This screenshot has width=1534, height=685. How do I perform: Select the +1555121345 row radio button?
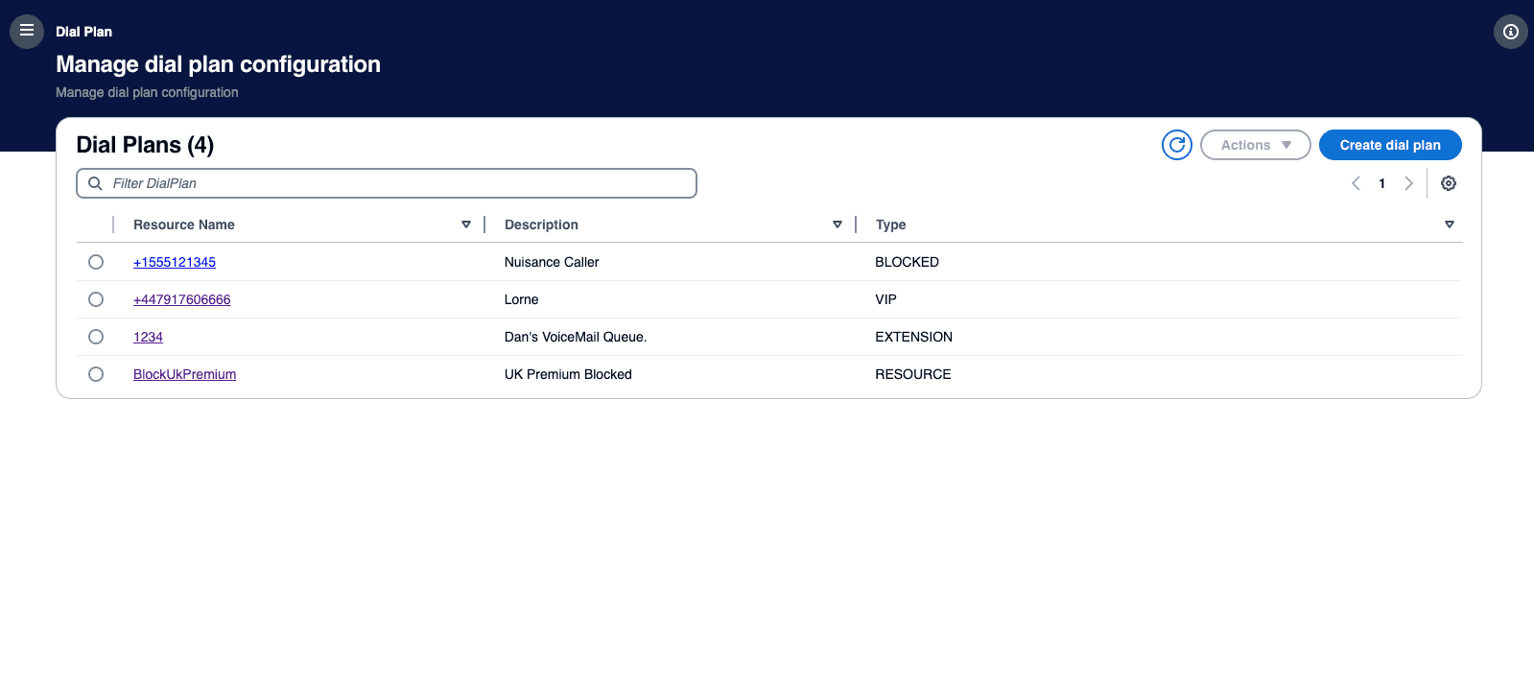point(96,262)
